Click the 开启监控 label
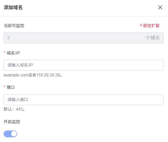Screen dimensions: 168x142 tap(12, 122)
